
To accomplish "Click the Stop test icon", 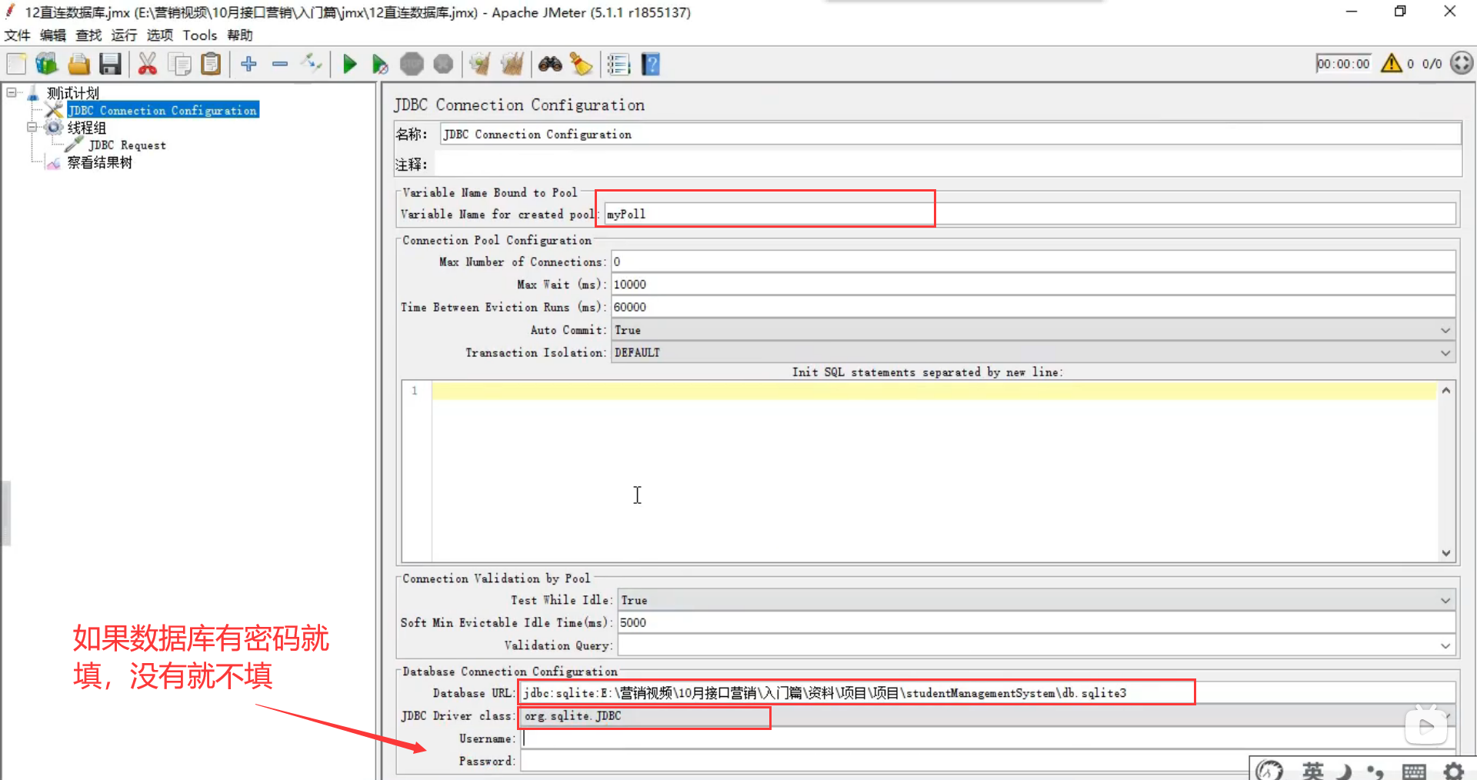I will point(412,64).
